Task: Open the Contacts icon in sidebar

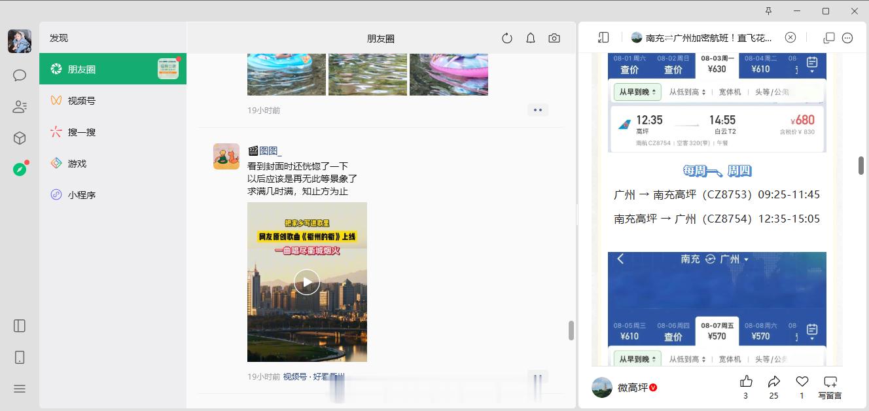Action: (20, 107)
